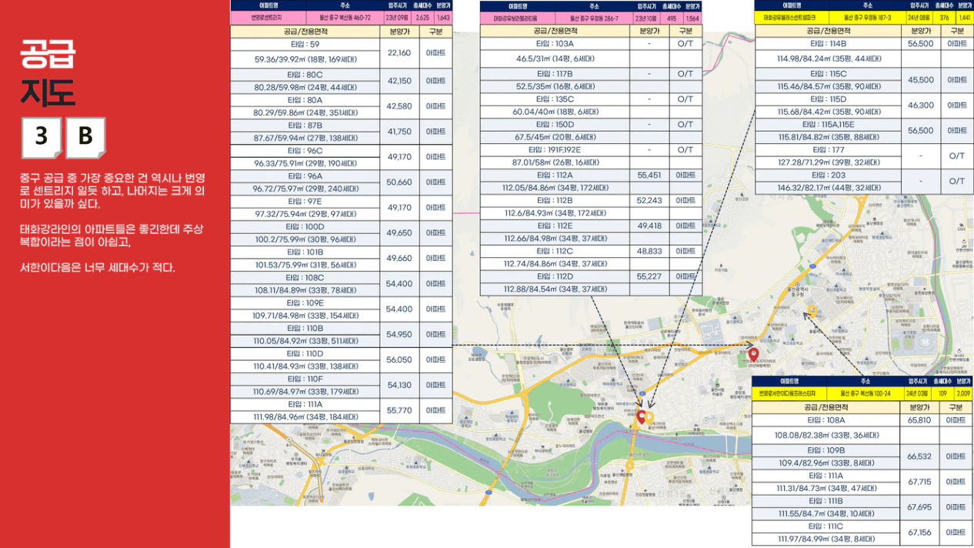Click the price 49,660

click(399, 259)
